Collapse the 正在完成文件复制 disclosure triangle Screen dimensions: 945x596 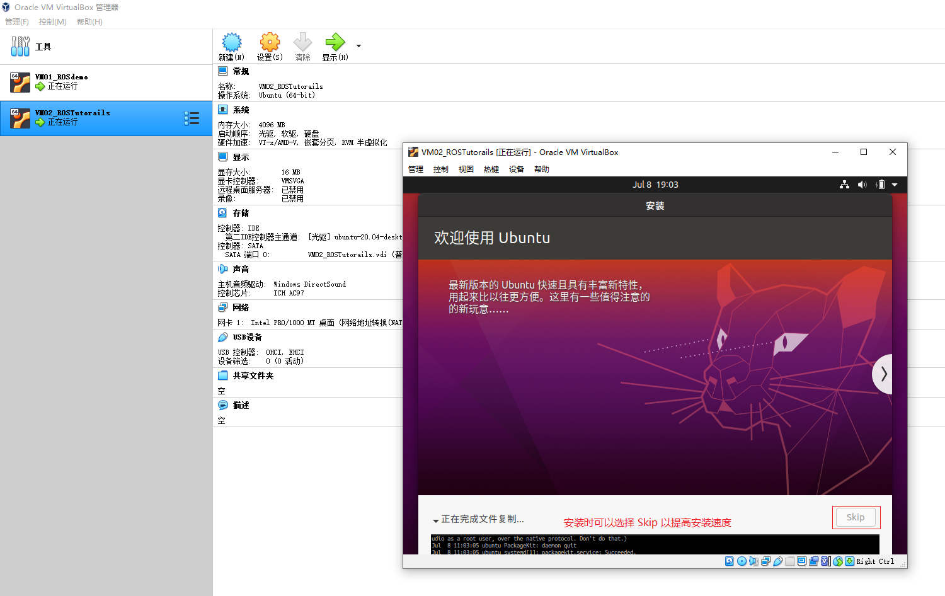[436, 519]
